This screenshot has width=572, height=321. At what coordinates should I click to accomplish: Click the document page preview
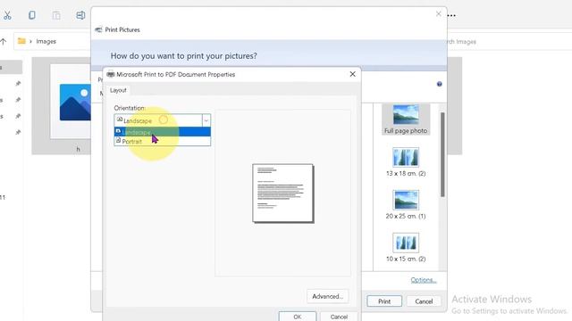tap(283, 193)
